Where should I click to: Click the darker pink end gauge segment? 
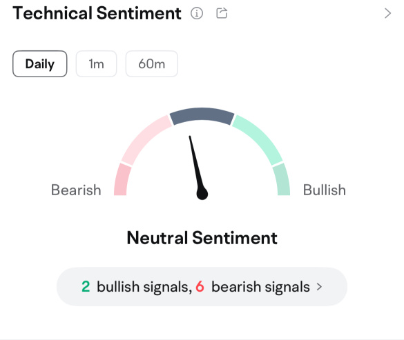(x=122, y=179)
